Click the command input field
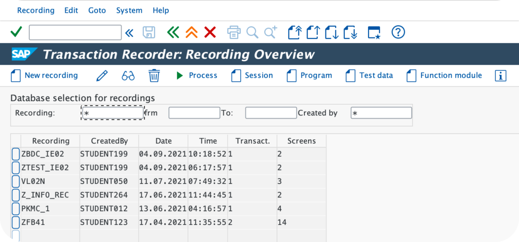This screenshot has width=519, height=242. (x=75, y=32)
